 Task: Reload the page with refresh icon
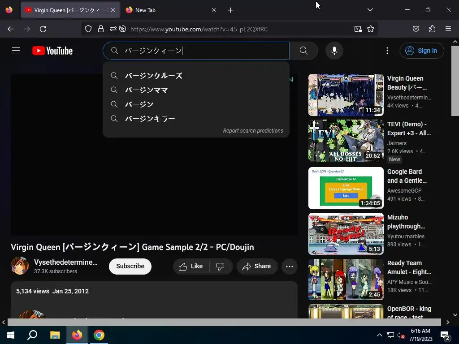(x=43, y=29)
